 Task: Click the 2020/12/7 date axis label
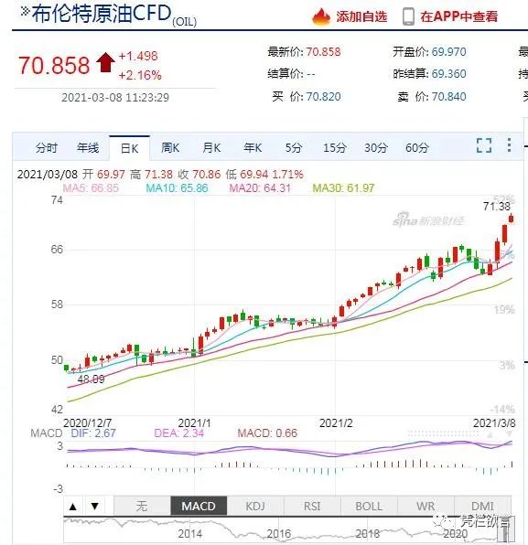tap(87, 423)
